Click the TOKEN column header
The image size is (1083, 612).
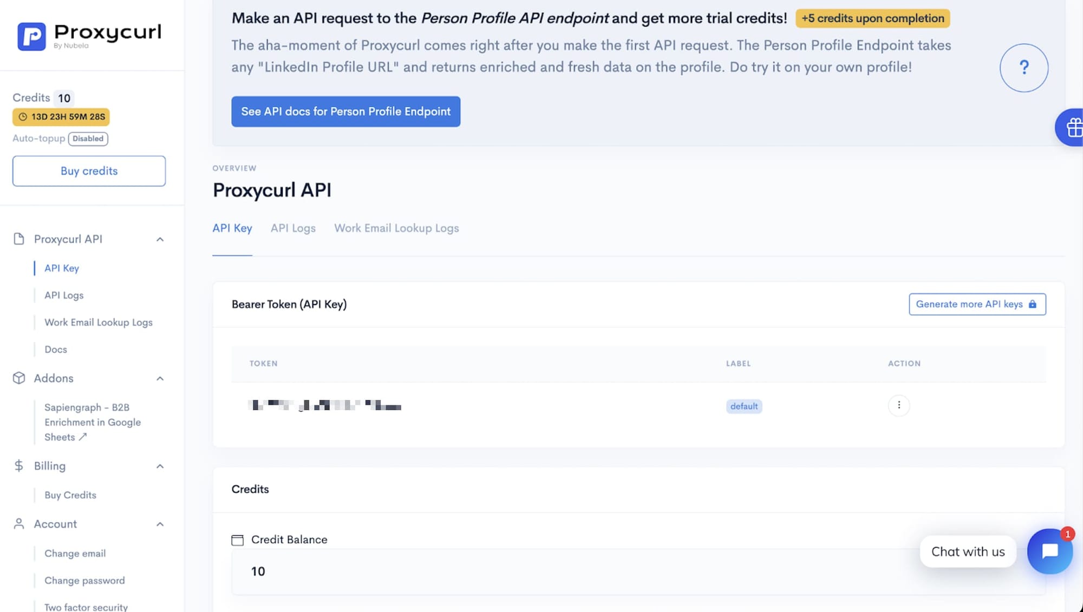click(263, 364)
